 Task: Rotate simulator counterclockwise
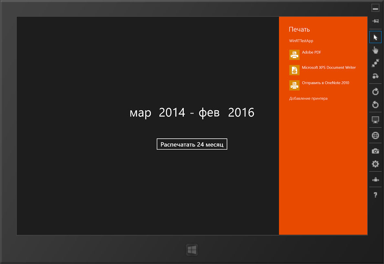tap(375, 105)
